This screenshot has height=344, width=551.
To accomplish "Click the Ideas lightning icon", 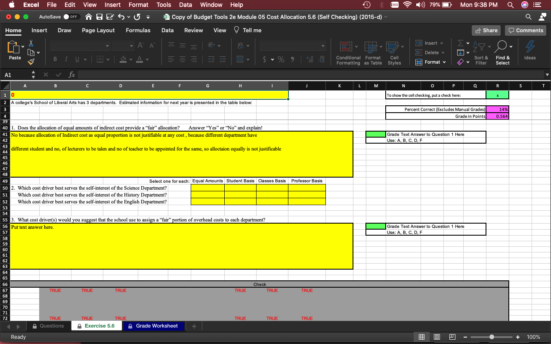I will click(x=530, y=50).
